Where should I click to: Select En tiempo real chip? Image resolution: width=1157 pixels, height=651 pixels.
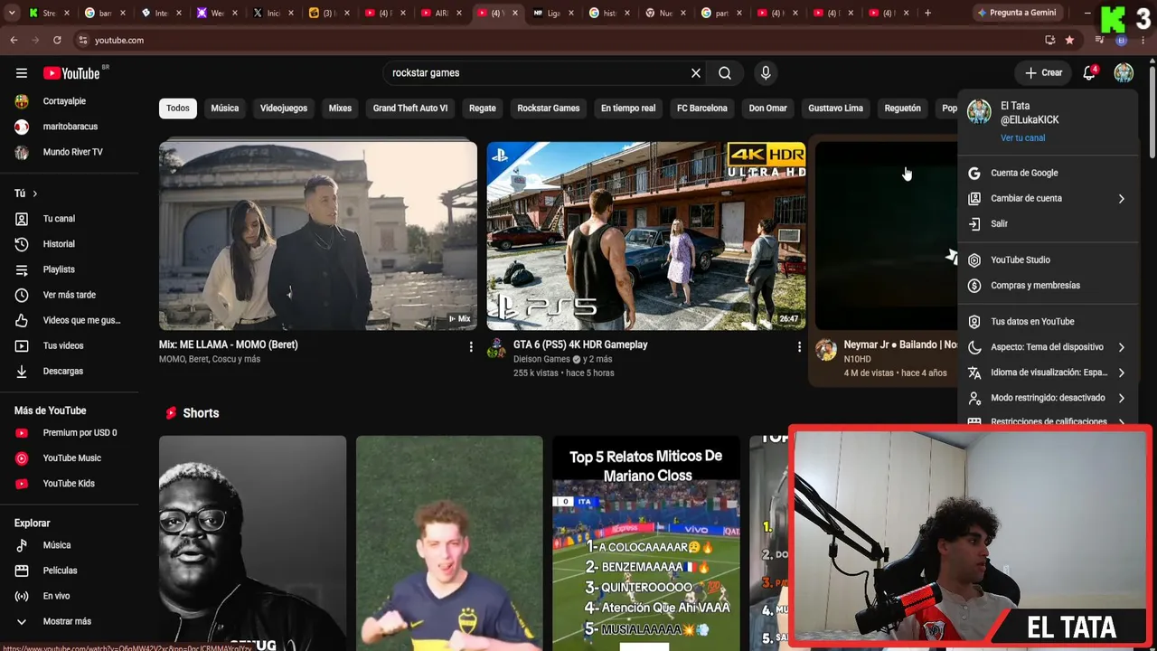click(628, 108)
